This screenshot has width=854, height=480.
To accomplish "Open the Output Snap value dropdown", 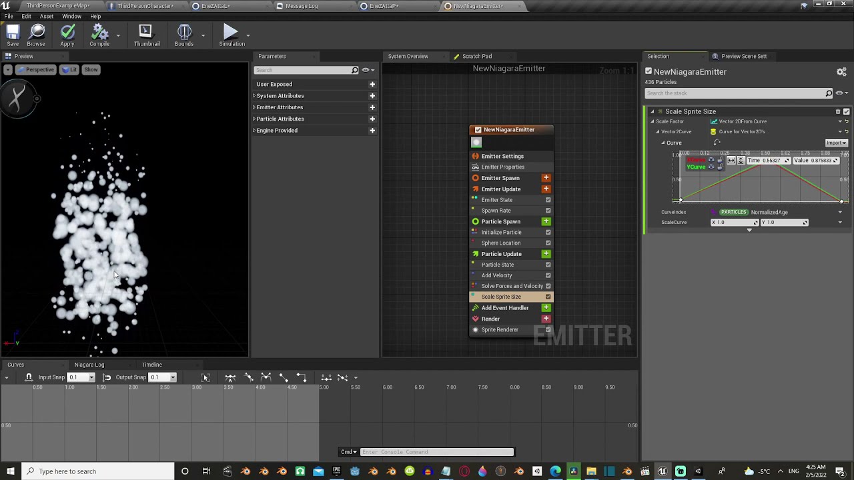I will point(173,377).
